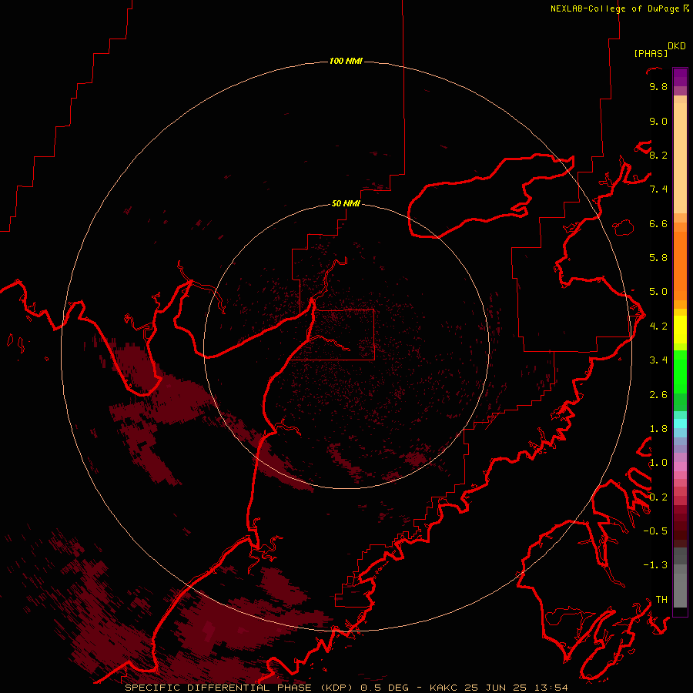Click the cyan color scale segment
Image resolution: width=693 pixels, height=693 pixels.
[x=680, y=423]
